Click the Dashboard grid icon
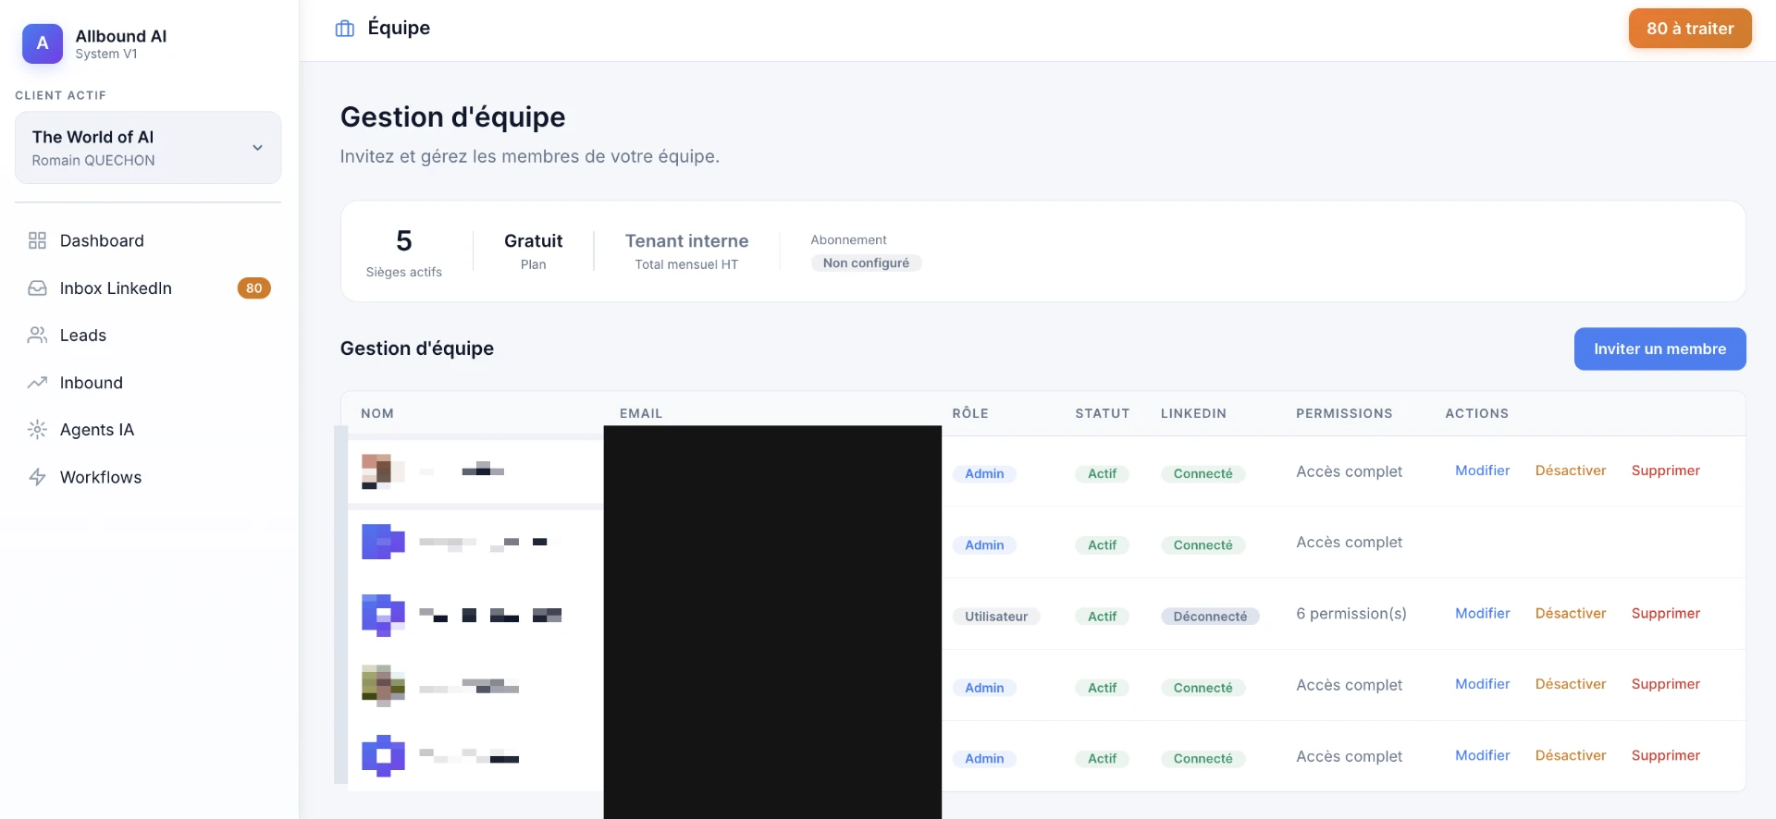 (x=37, y=240)
